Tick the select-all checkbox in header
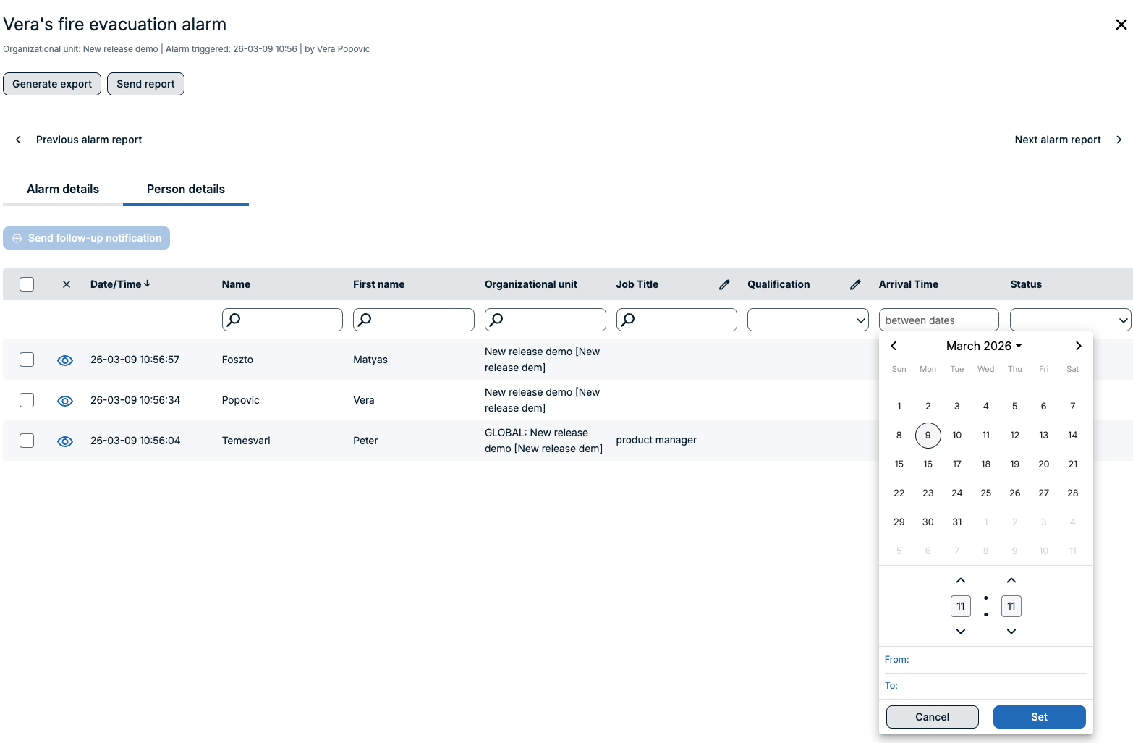This screenshot has height=743, width=1133. point(27,284)
